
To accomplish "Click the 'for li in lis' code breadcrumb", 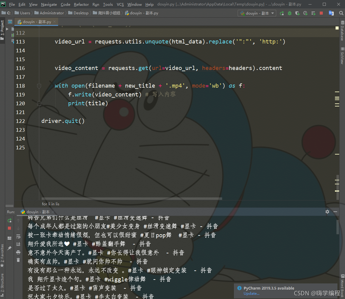I will (51, 204).
